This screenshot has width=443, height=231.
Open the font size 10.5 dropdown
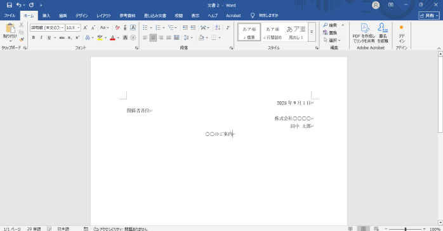pyautogui.click(x=78, y=28)
